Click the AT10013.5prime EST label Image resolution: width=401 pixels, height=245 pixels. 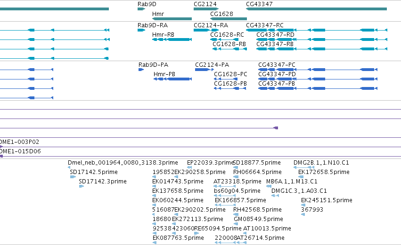(267, 229)
